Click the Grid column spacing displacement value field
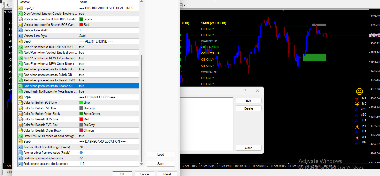Screen dimensions: 380x176 [109, 164]
